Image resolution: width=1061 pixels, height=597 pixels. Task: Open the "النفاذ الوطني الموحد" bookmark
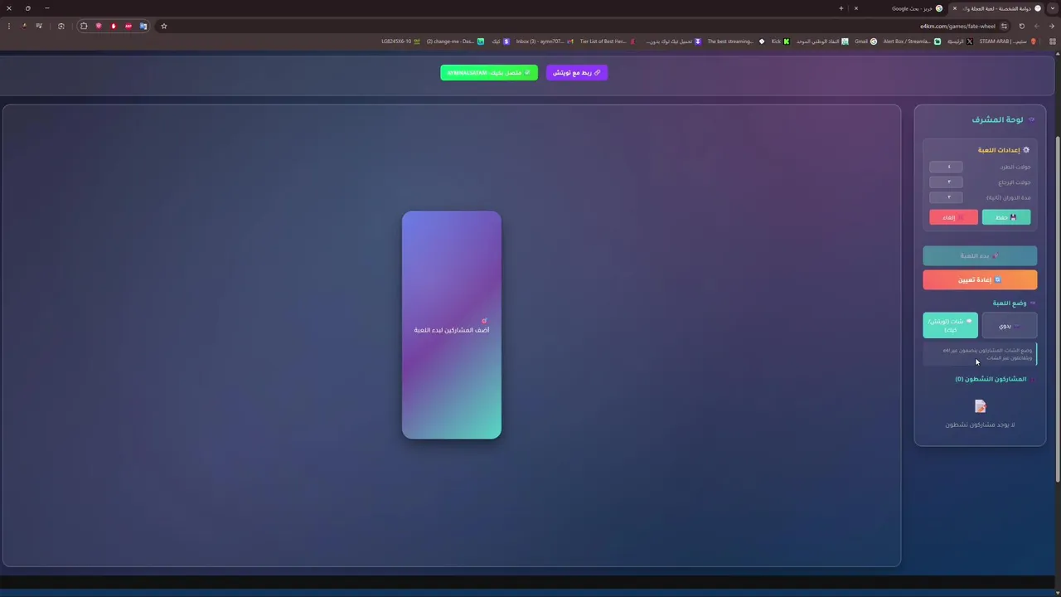coord(823,41)
